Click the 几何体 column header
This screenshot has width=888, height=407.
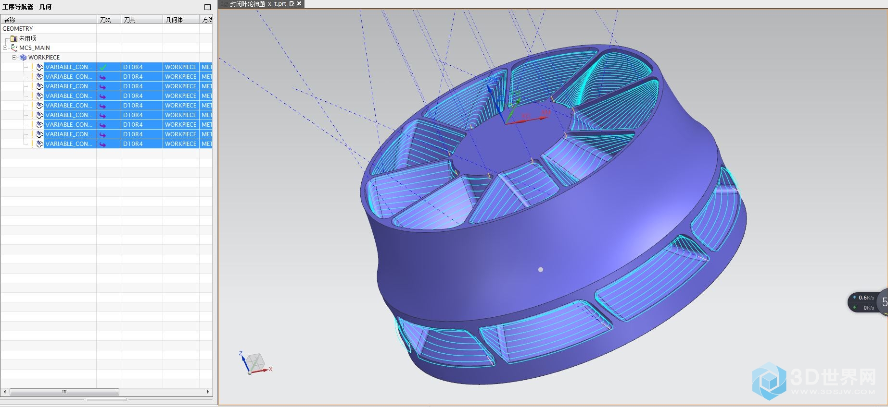point(181,20)
